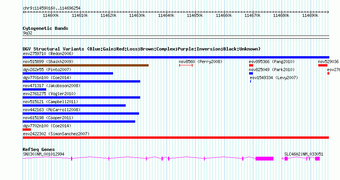Click the SNX30|NM_001012994 gene label
340x180 pixels.
[44, 154]
